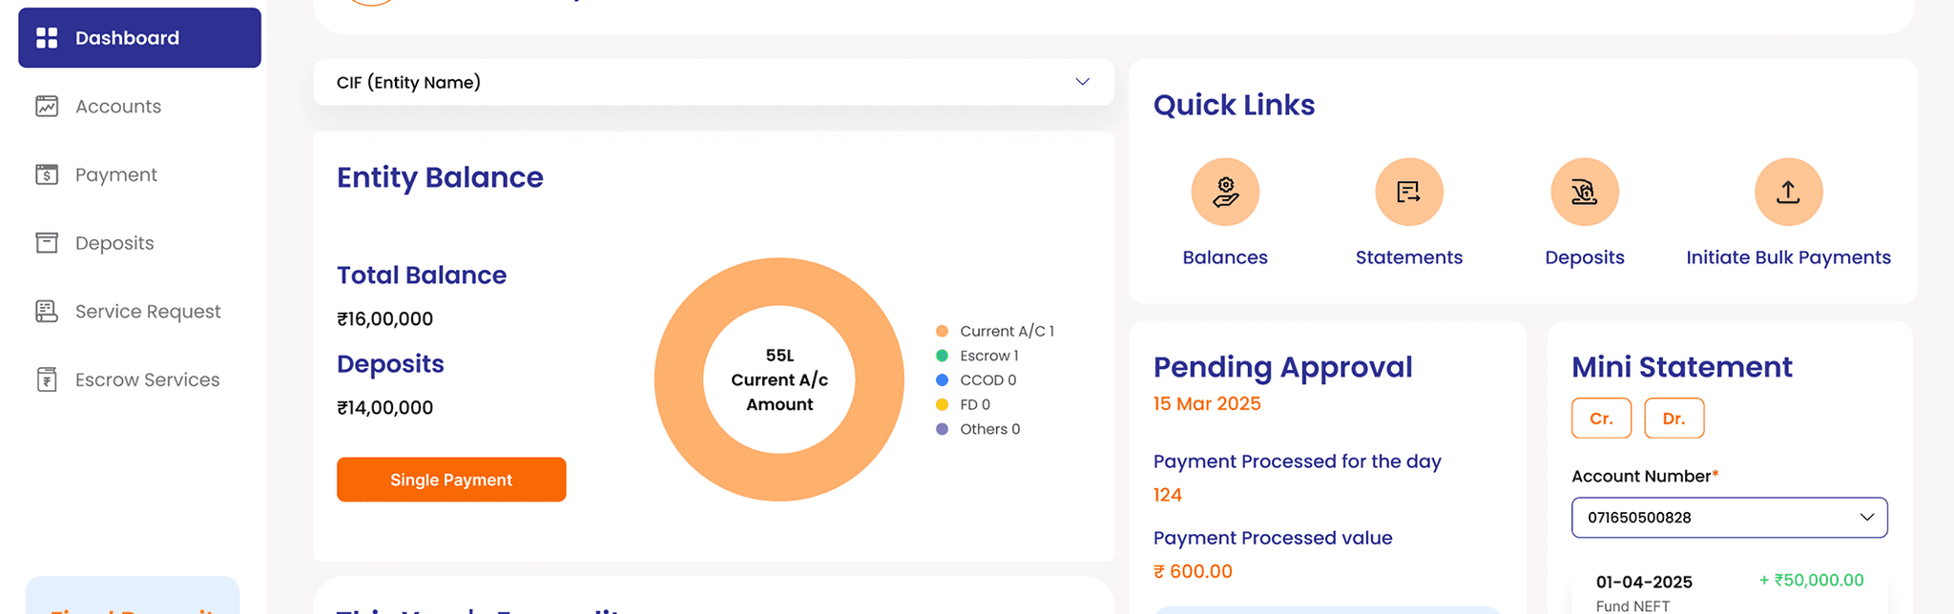The height and width of the screenshot is (614, 1954).
Task: Click the Balances quick link icon
Action: [x=1225, y=192]
